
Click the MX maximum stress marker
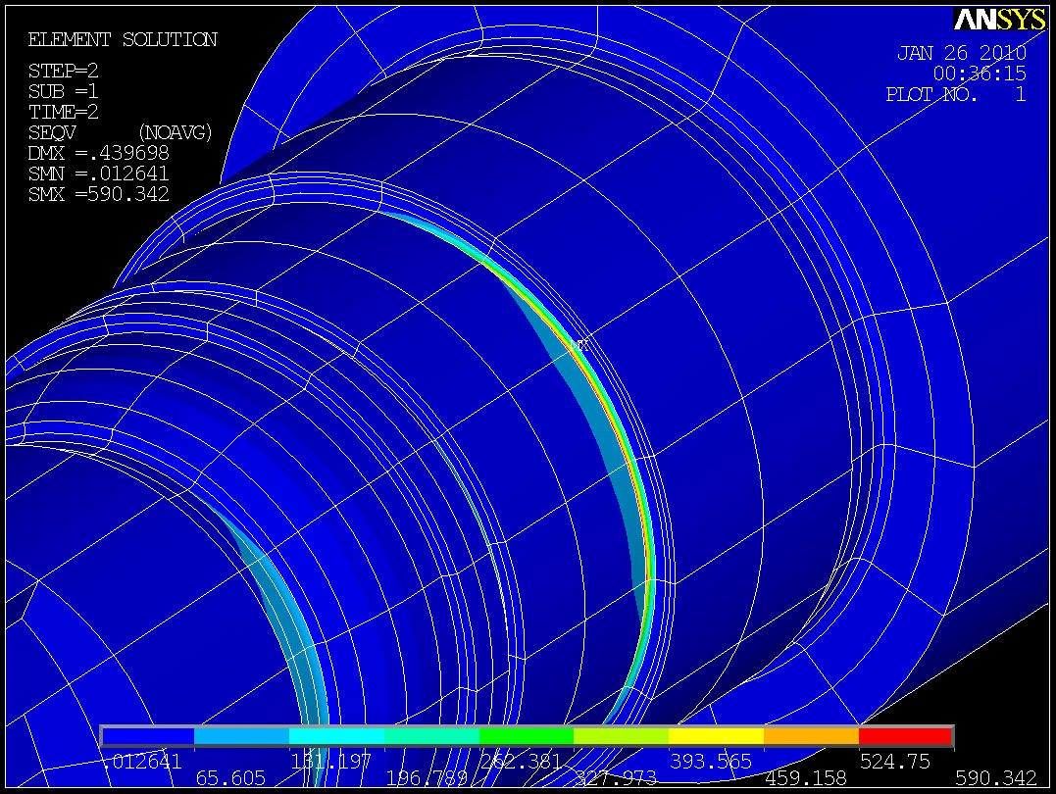(x=579, y=345)
